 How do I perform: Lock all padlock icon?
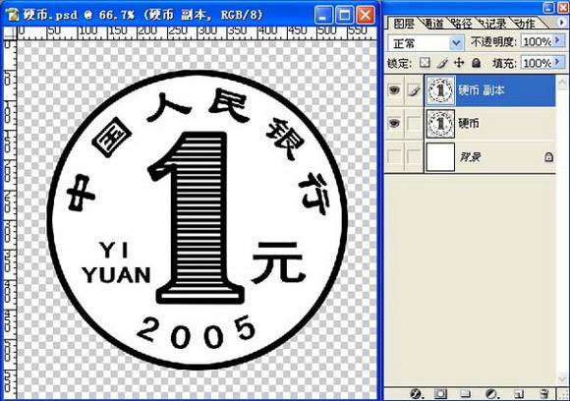pos(476,63)
